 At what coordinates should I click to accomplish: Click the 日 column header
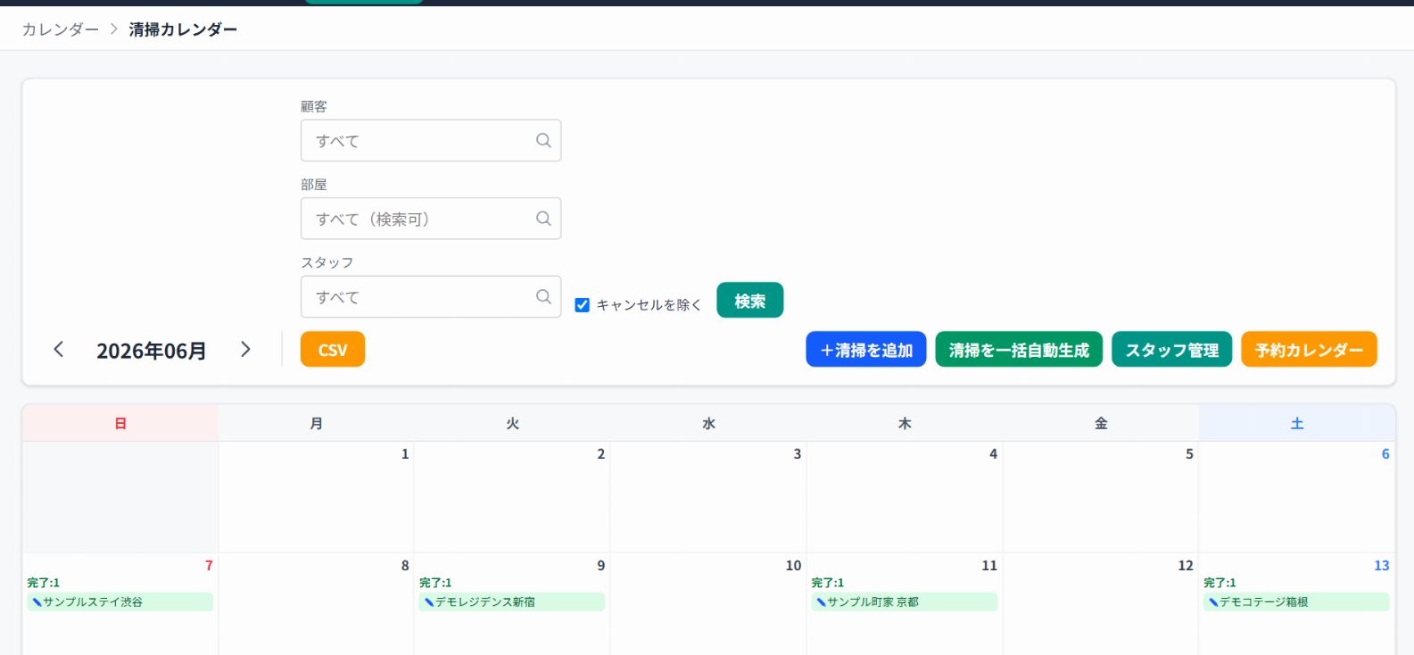pos(120,423)
